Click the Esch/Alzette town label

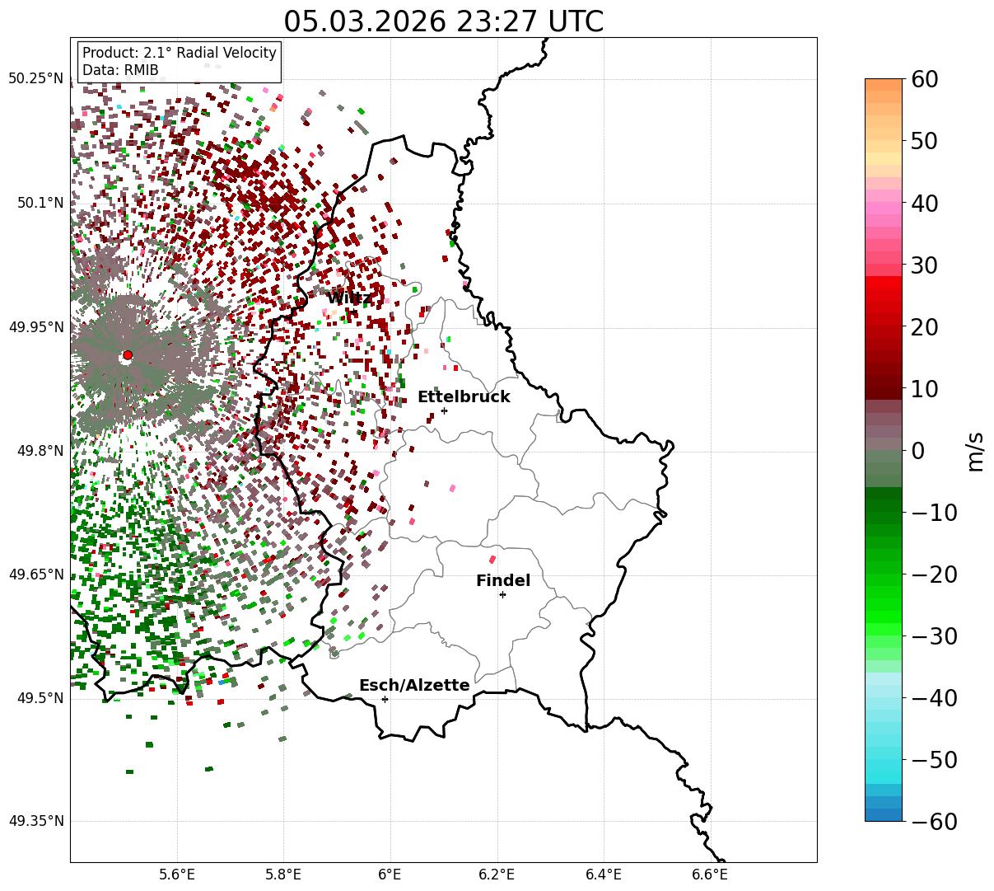point(414,686)
